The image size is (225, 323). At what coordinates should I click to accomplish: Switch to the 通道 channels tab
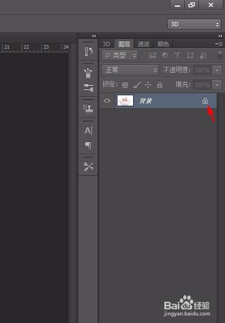point(144,44)
